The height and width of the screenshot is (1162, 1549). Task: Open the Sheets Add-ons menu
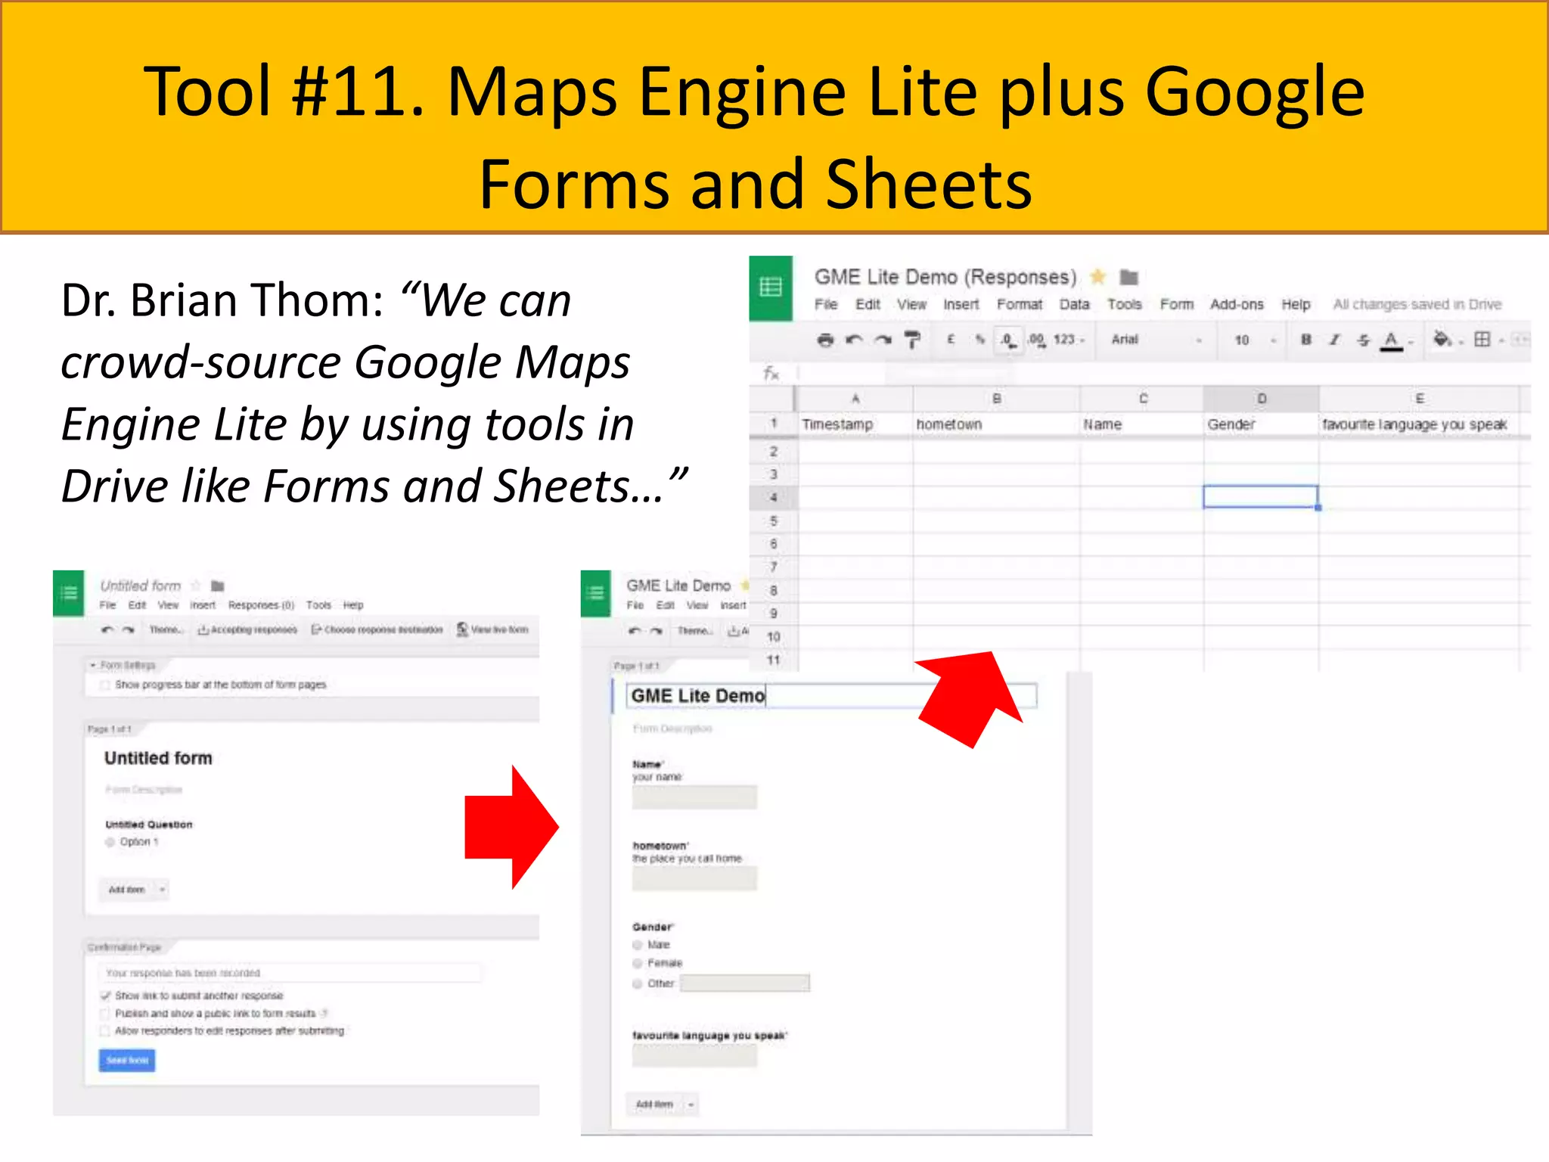(x=1237, y=304)
